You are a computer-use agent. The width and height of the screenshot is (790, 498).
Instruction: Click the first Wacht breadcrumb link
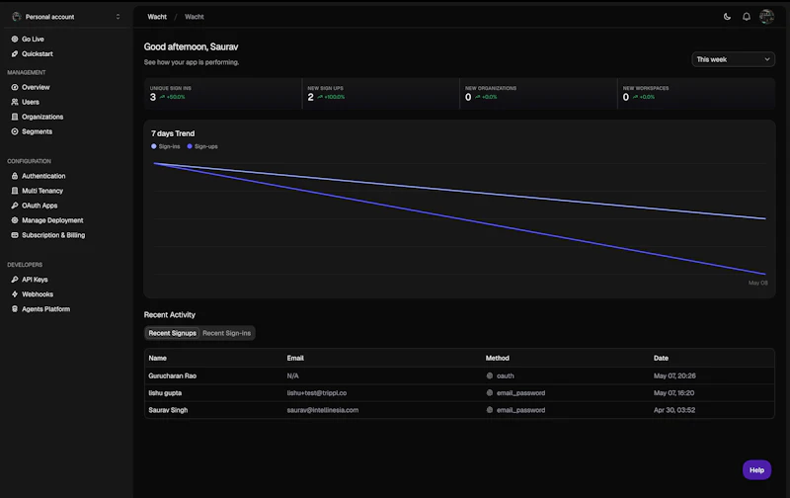[157, 17]
